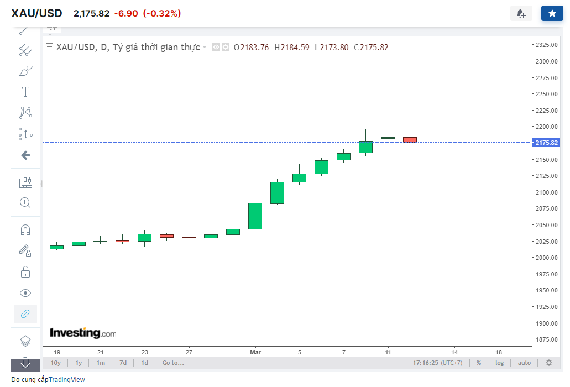Toggle Magnet mode on
This screenshot has height=387, width=570.
(25, 229)
